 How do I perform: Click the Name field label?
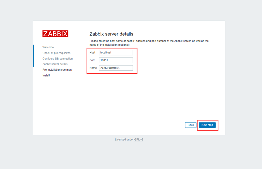[x=93, y=68]
